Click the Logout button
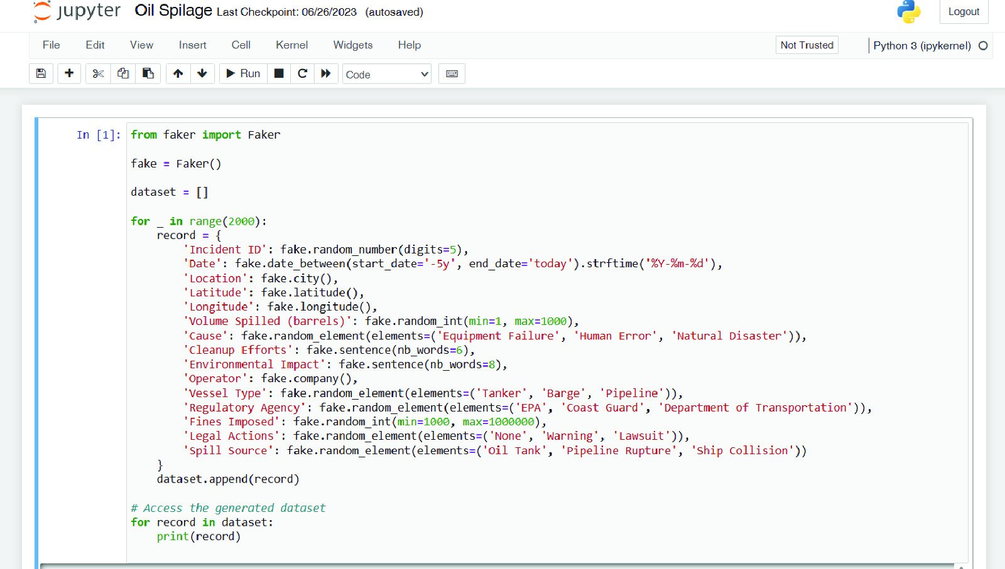 pos(964,11)
